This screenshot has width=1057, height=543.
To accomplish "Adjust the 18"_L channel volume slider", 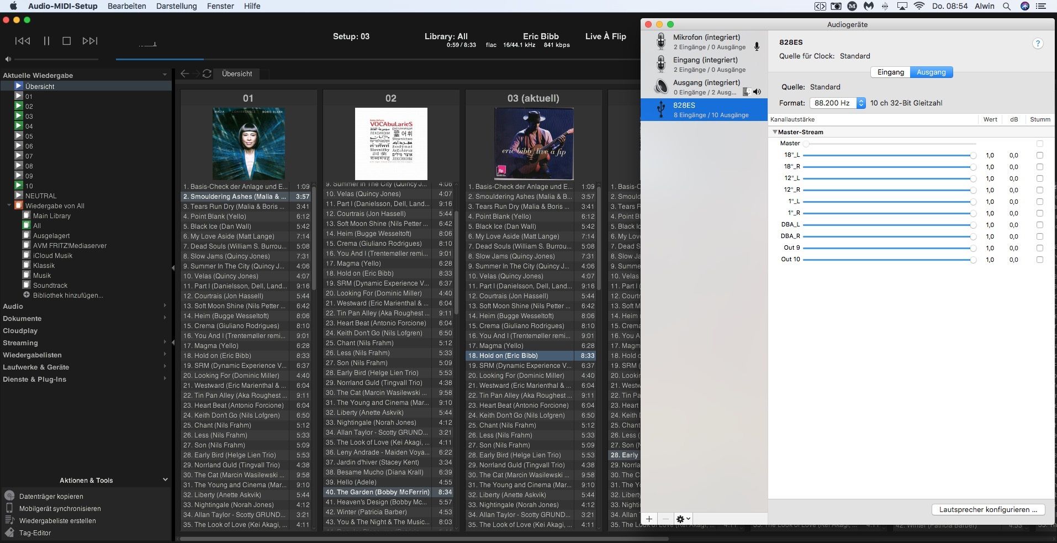I will coord(889,155).
